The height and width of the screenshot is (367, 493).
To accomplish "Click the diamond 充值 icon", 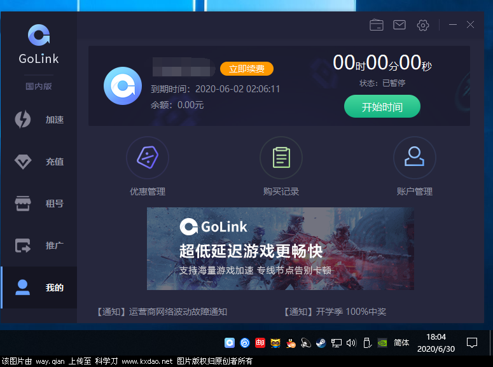I will [23, 162].
